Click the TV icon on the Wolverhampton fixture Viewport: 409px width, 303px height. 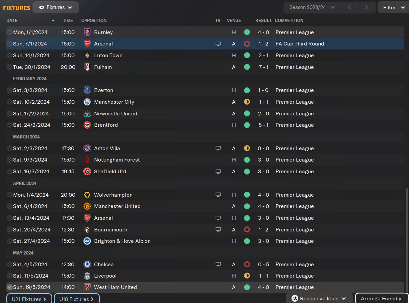tap(218, 195)
